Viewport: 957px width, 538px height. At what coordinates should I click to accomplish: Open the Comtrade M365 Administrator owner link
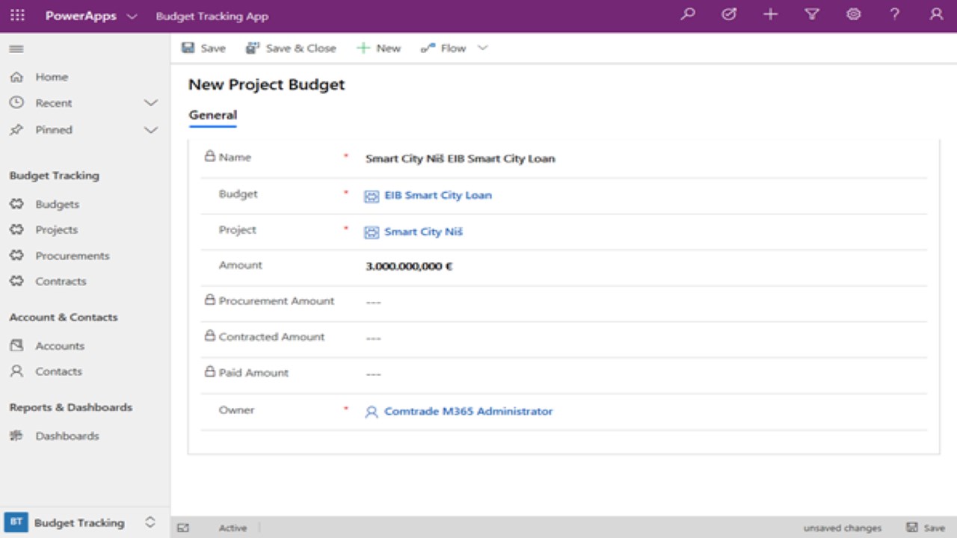point(468,411)
